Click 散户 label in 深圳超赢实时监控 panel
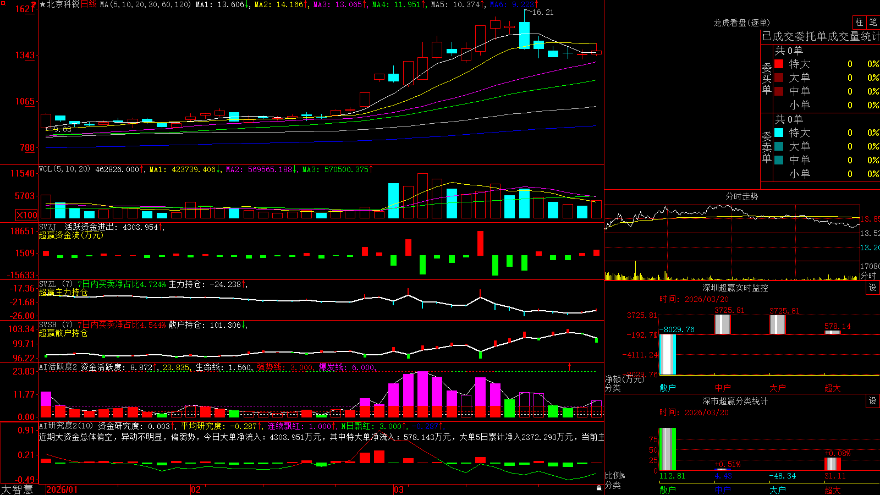Image resolution: width=880 pixels, height=495 pixels. 668,388
